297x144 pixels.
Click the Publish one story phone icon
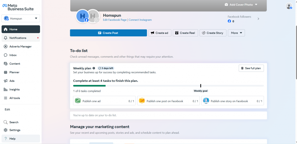(206, 101)
